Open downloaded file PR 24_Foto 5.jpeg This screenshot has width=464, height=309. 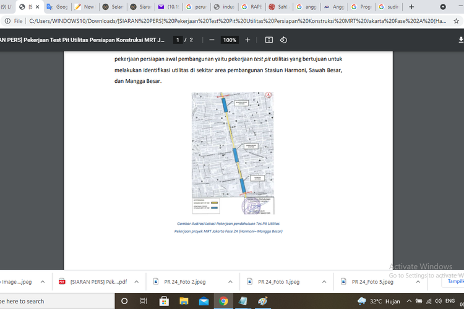pyautogui.click(x=372, y=281)
